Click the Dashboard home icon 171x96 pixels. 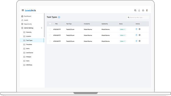coord(22,16)
